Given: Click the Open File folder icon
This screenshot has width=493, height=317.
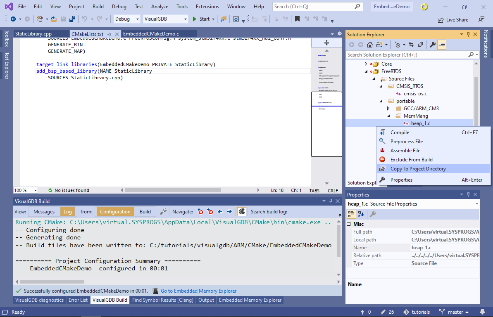Looking at the screenshot, I should 54,19.
